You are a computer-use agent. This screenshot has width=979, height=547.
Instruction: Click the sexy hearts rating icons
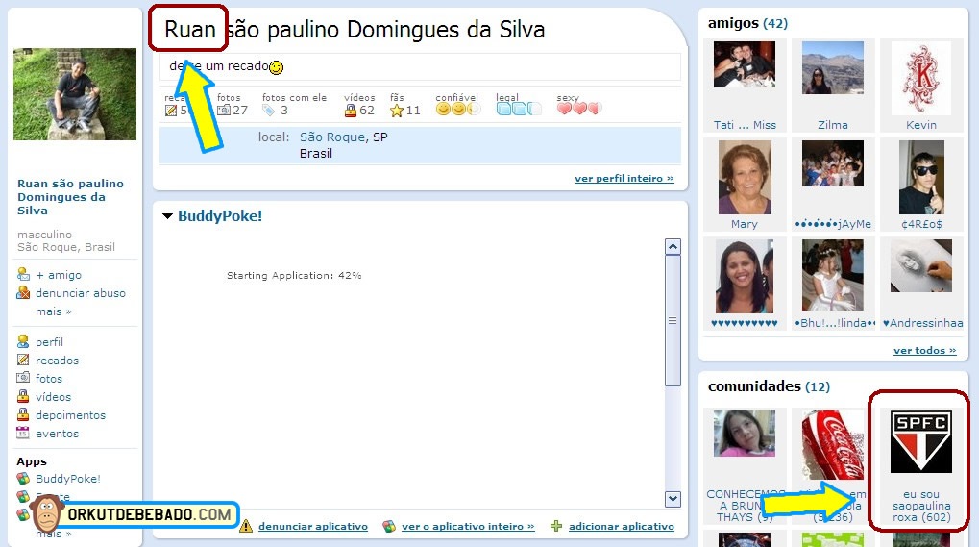[x=578, y=109]
